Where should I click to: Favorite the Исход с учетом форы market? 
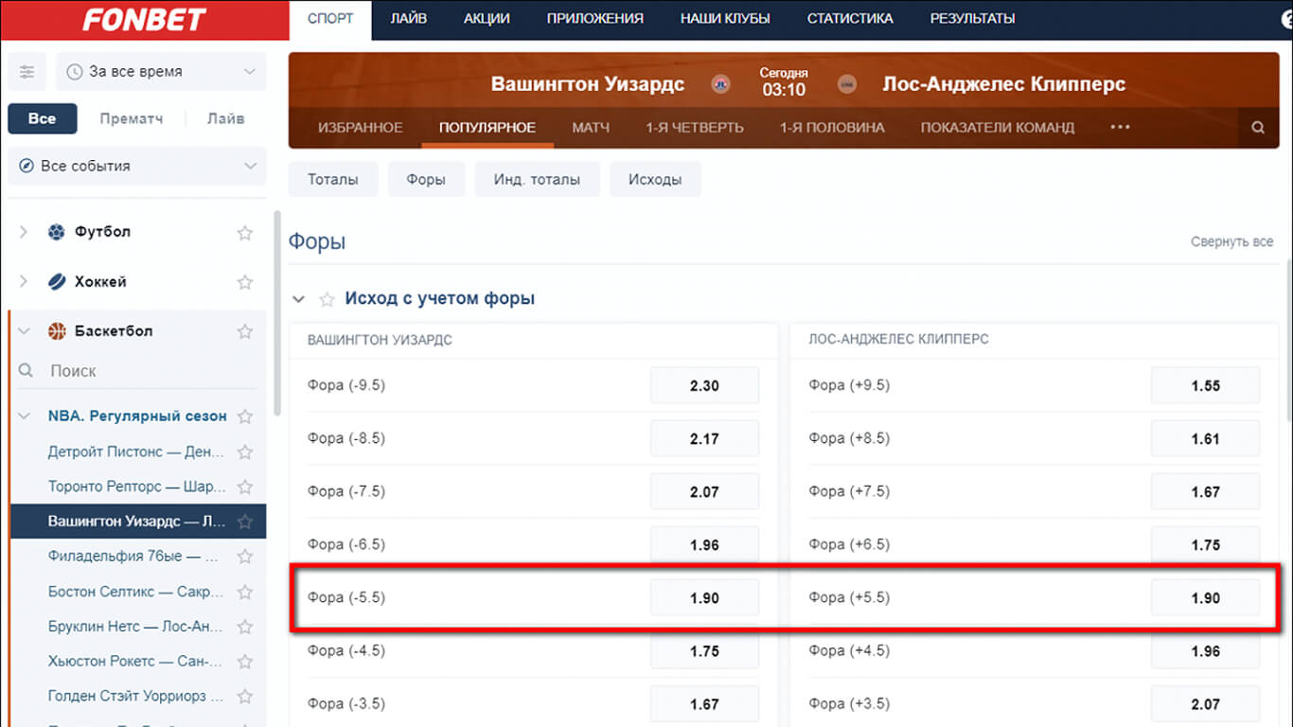pos(328,299)
